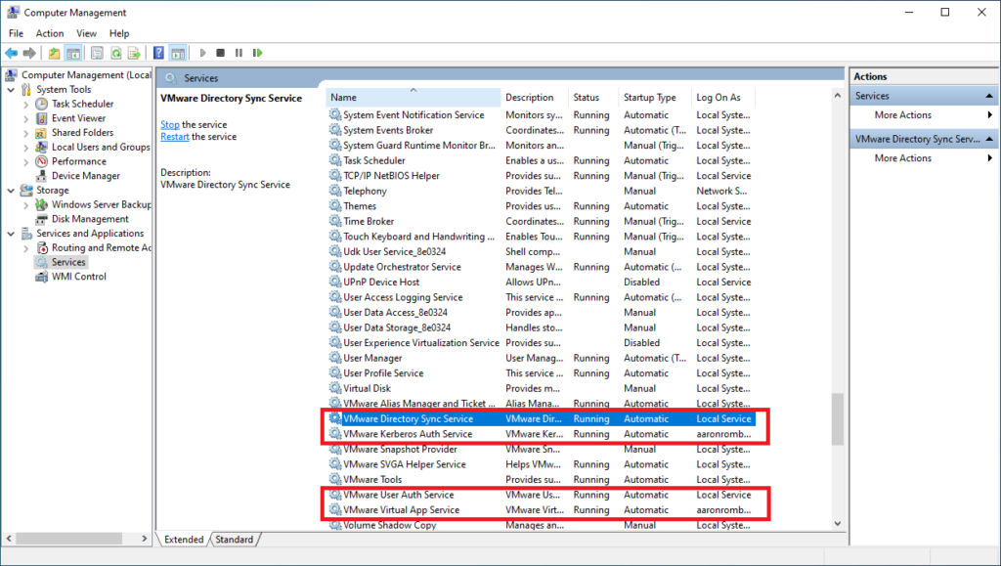The image size is (1001, 566).
Task: Toggle the Show/Hide Console Tree icon
Action: point(74,53)
